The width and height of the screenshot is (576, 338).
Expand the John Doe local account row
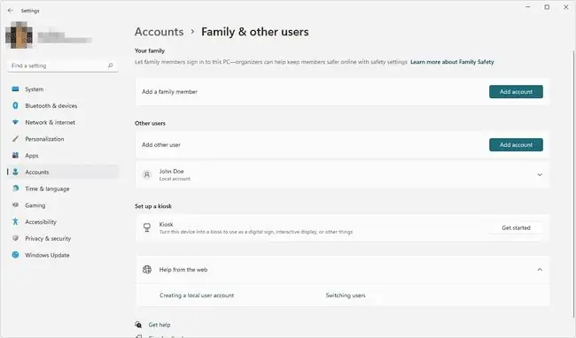point(342,174)
